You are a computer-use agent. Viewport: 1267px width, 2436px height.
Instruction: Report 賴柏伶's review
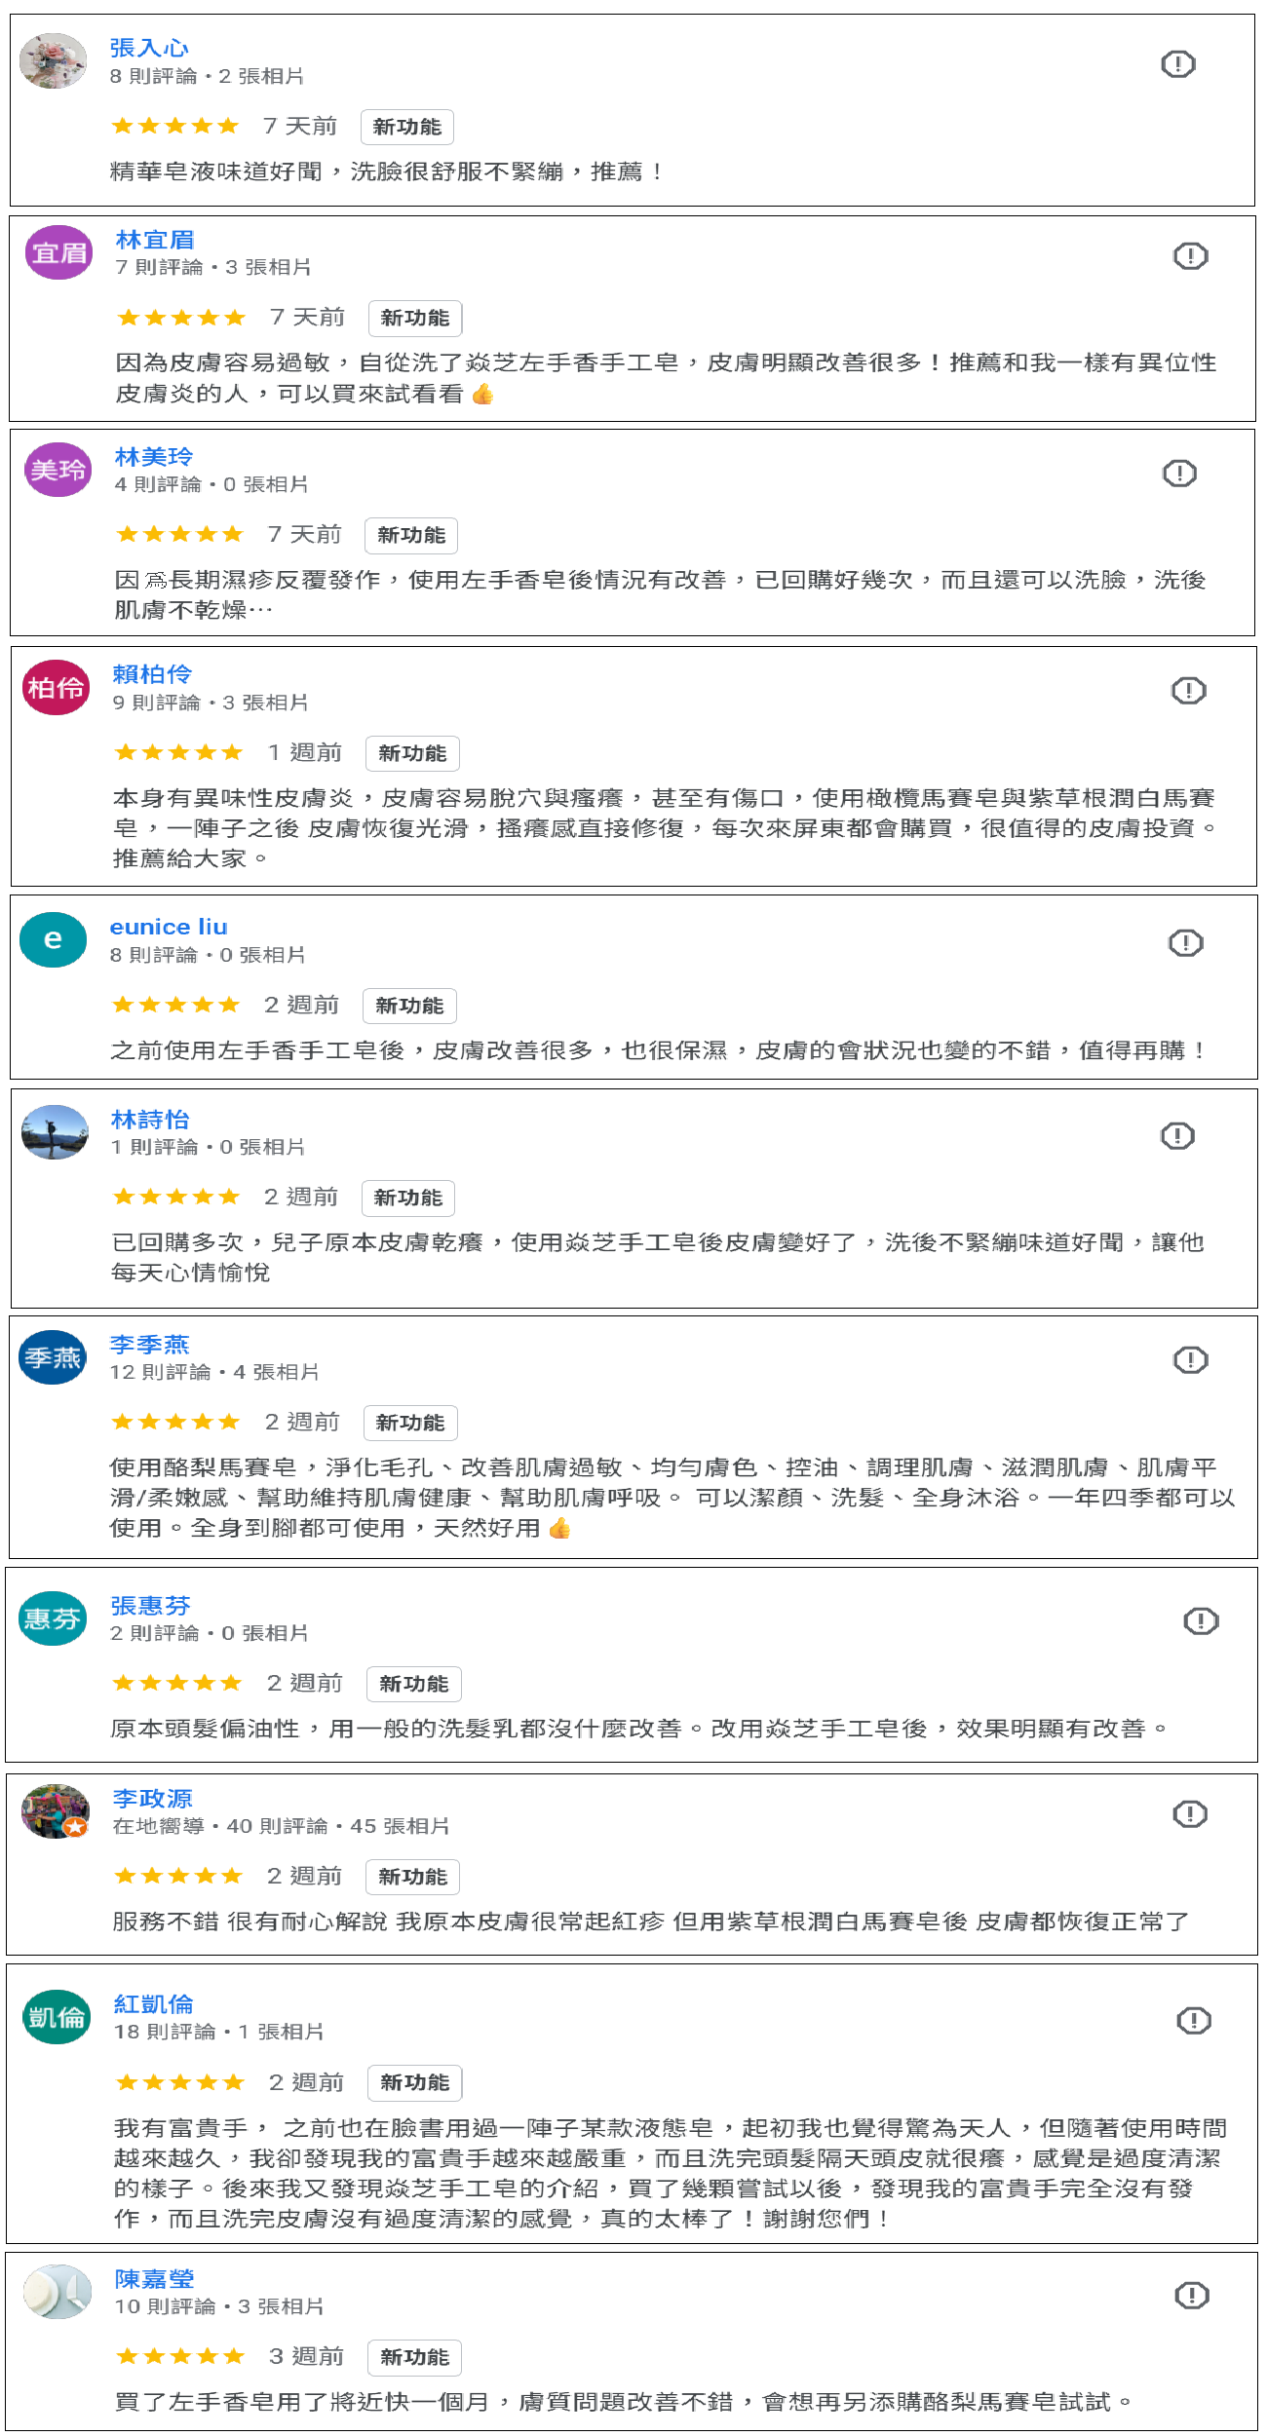[x=1188, y=691]
